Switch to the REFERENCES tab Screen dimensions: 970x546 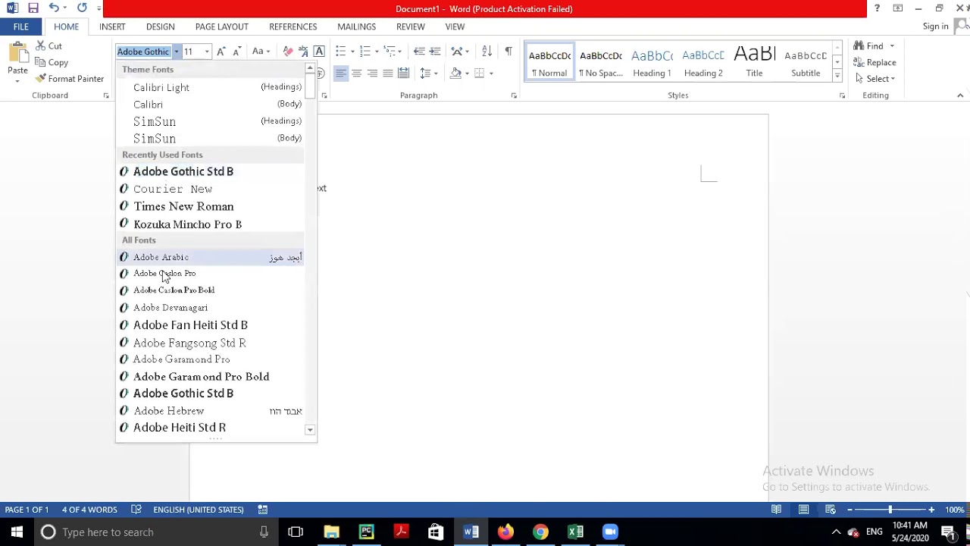click(x=293, y=27)
